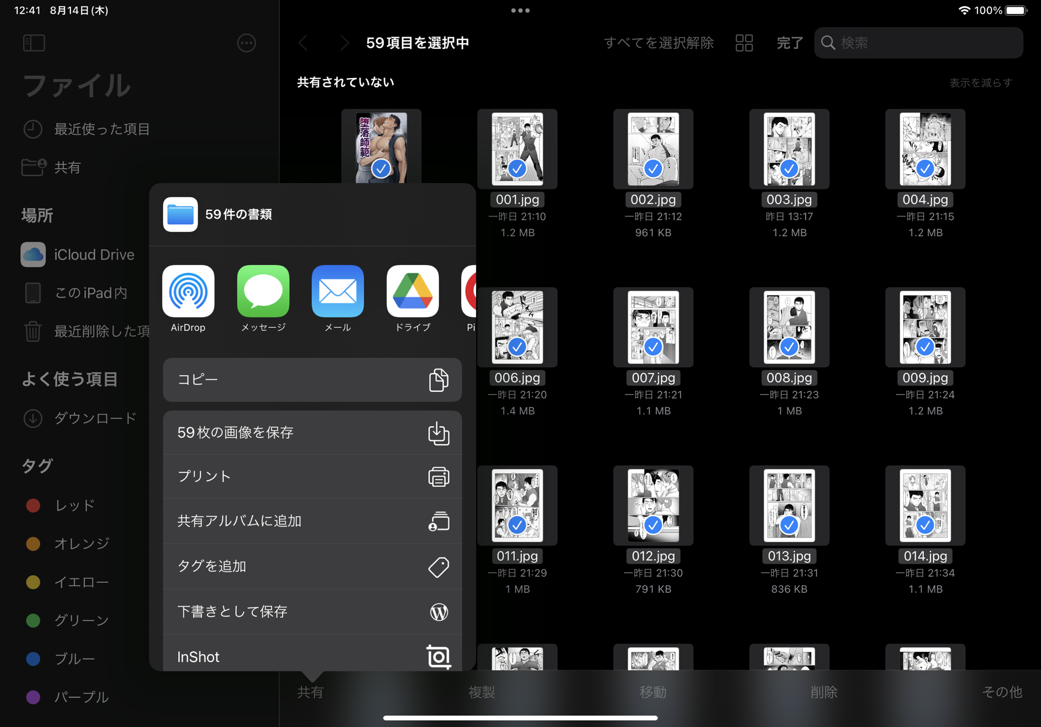Toggle the sidebar panel icon

coord(34,43)
